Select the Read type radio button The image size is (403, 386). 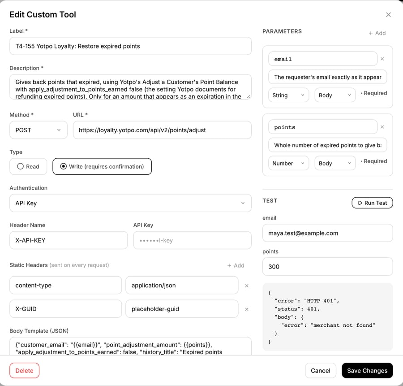point(28,166)
